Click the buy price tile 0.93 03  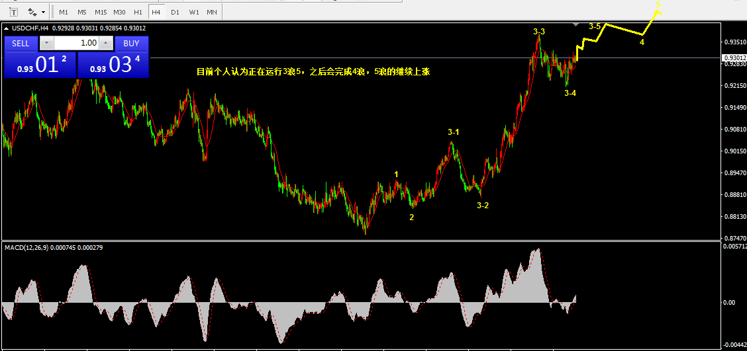(x=113, y=65)
